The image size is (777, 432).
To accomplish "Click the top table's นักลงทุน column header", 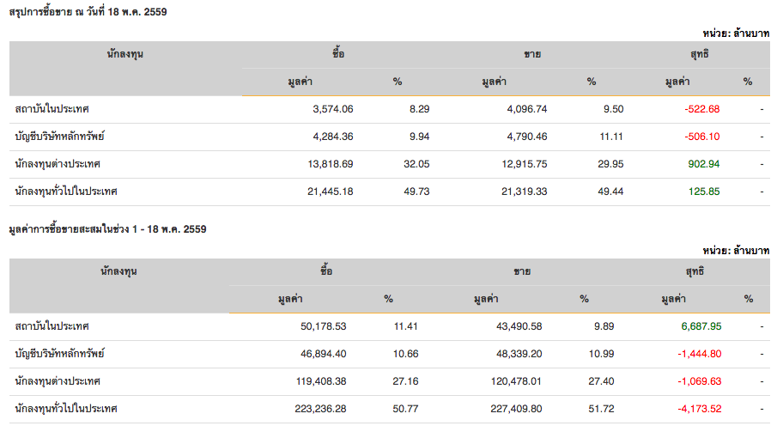I will coord(125,55).
